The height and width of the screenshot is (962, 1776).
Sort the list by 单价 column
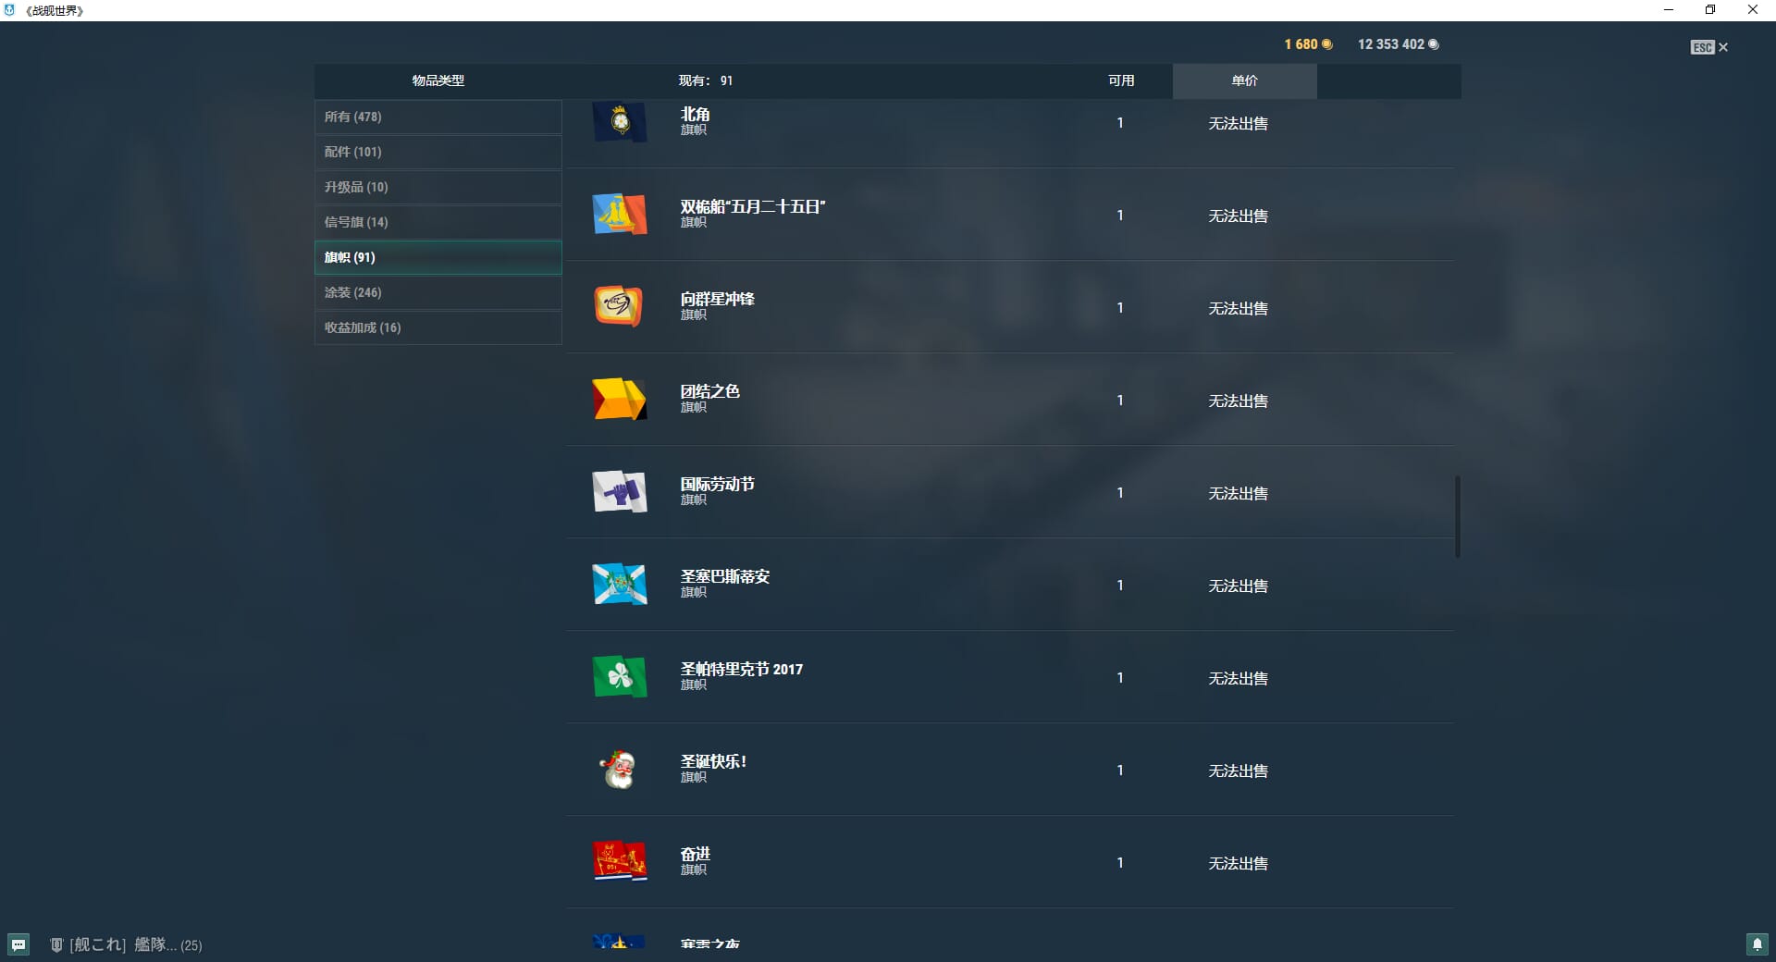pos(1244,80)
